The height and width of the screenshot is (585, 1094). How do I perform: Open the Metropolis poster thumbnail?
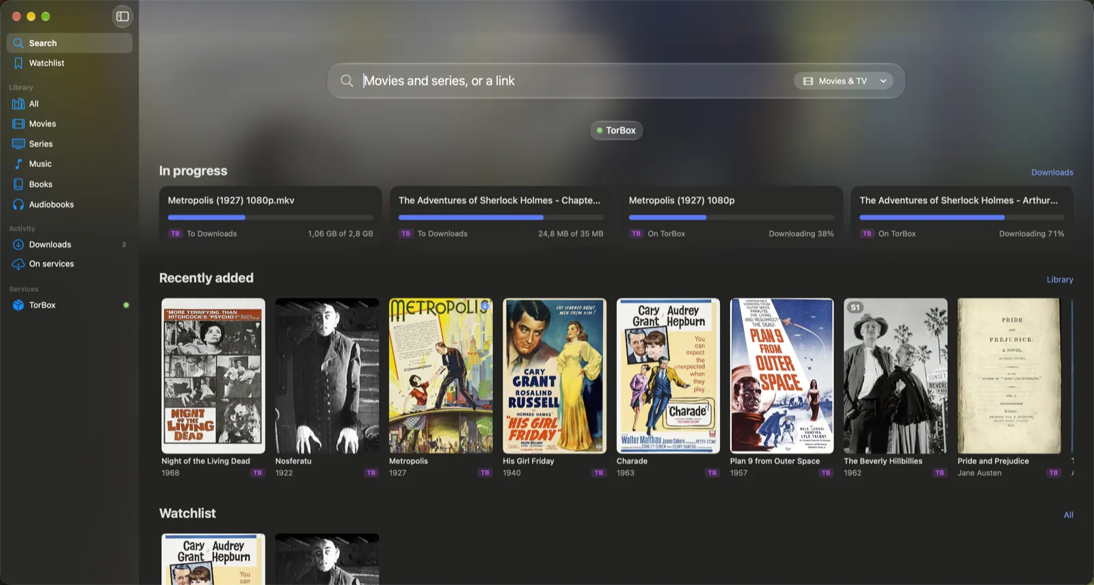pos(441,376)
